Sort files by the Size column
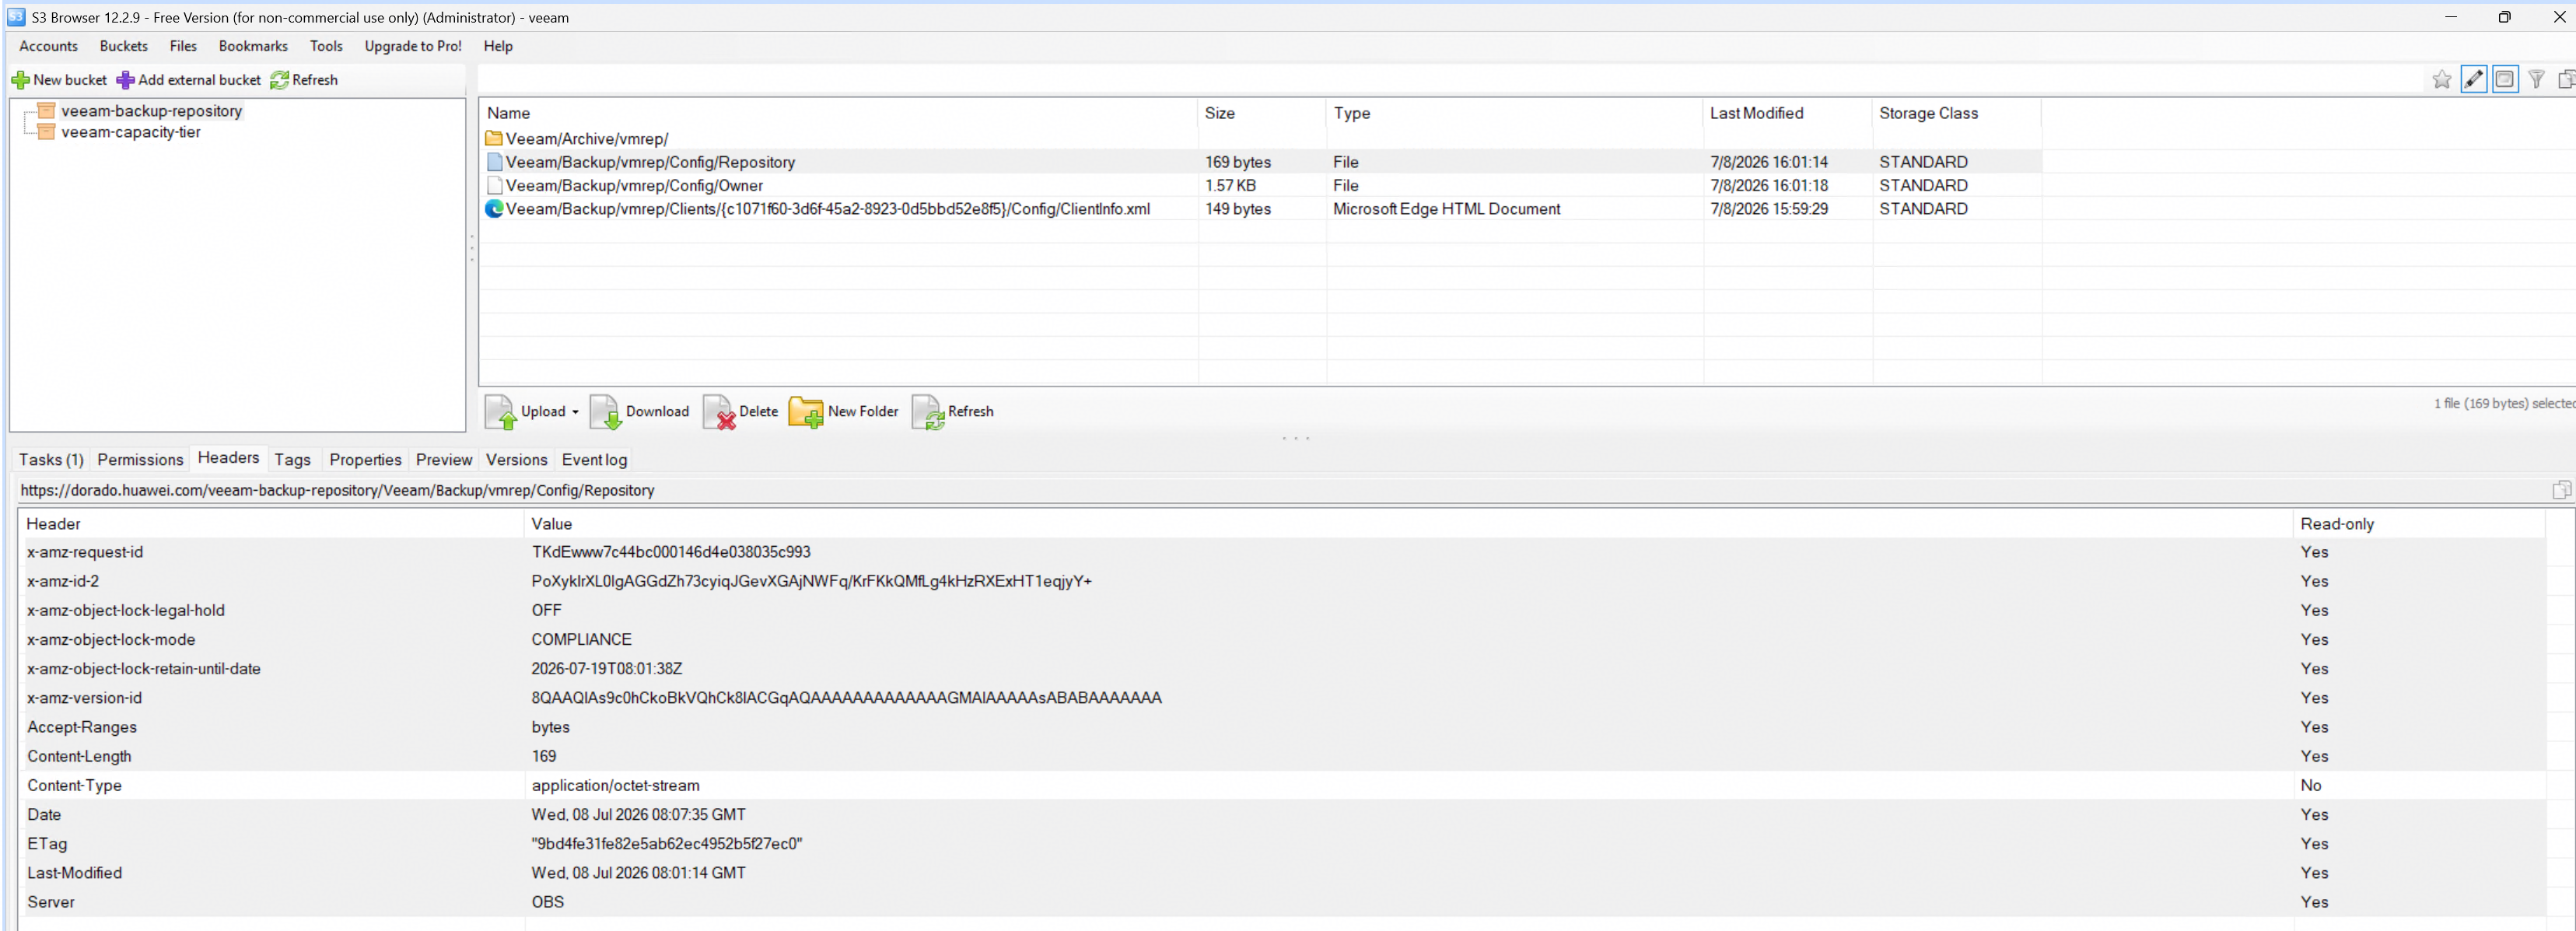Viewport: 2576px width, 931px height. 1262,114
